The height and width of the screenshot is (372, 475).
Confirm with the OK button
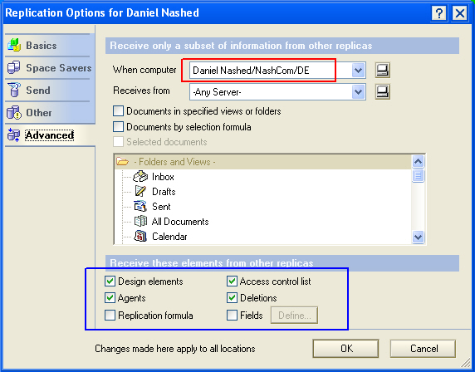coord(346,349)
